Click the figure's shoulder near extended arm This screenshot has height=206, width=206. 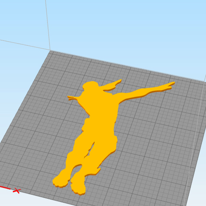116,98
